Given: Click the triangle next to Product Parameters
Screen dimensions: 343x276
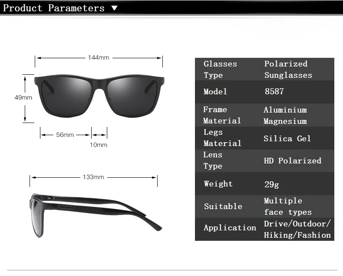Looking at the screenshot, I should coord(114,8).
